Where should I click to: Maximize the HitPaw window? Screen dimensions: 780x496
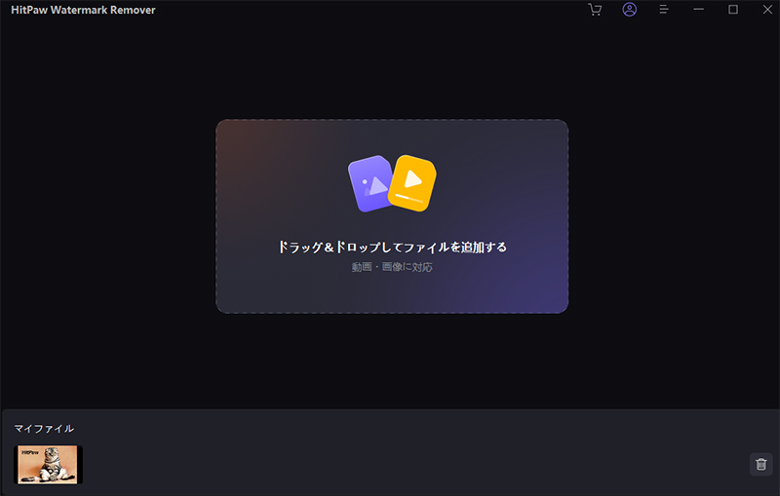coord(733,10)
